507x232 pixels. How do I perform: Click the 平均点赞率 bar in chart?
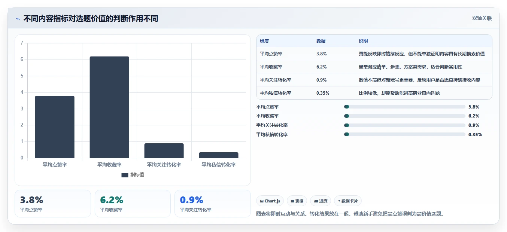click(x=55, y=127)
